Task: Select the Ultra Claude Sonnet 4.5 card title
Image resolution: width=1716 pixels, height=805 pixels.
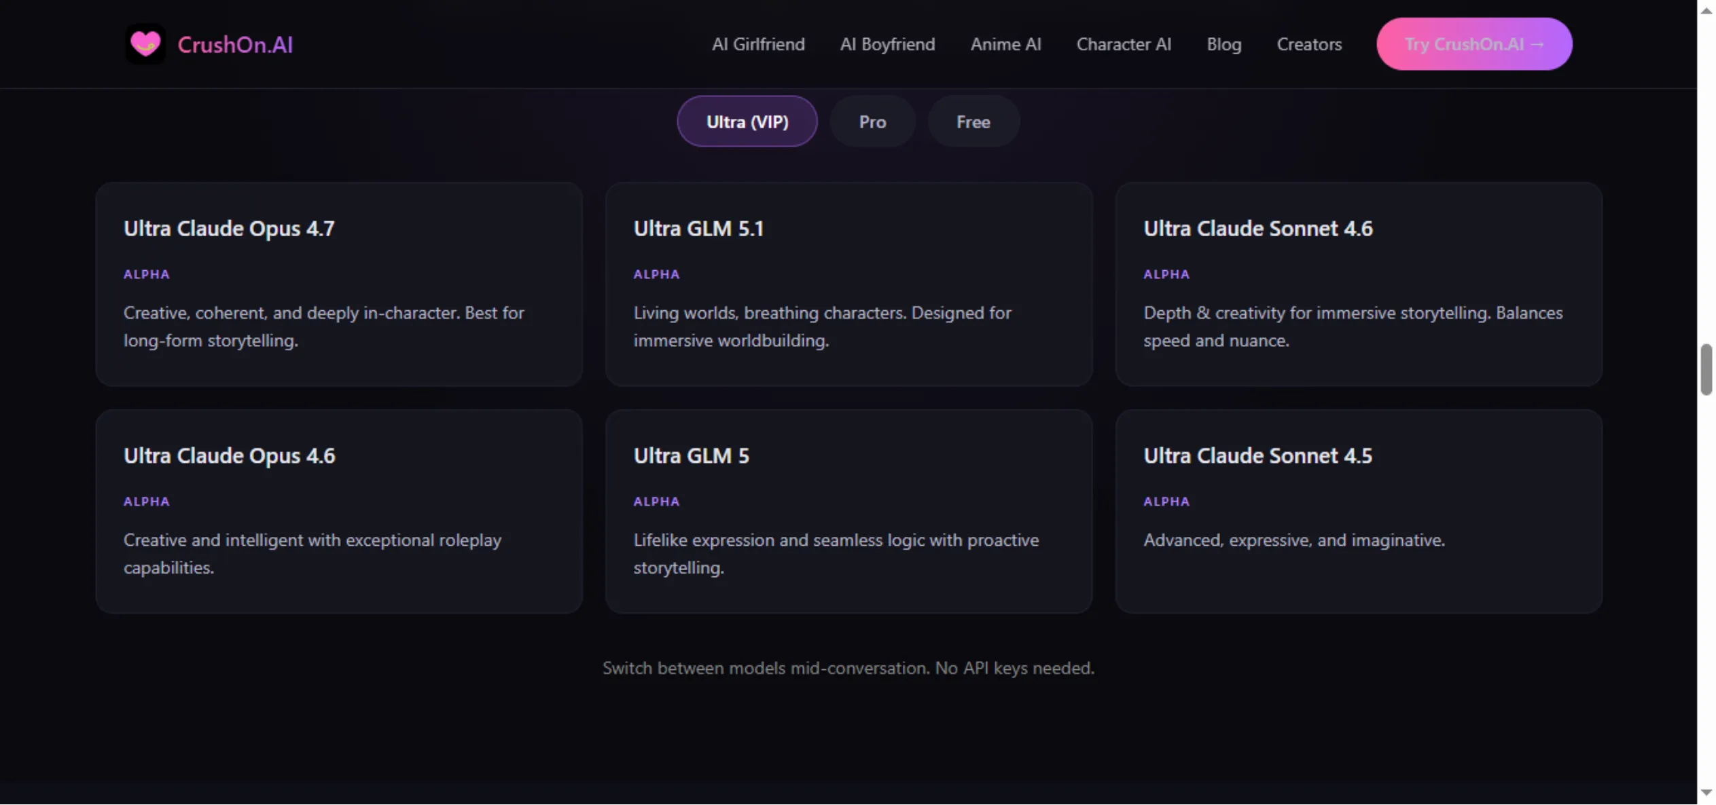Action: pyautogui.click(x=1257, y=455)
